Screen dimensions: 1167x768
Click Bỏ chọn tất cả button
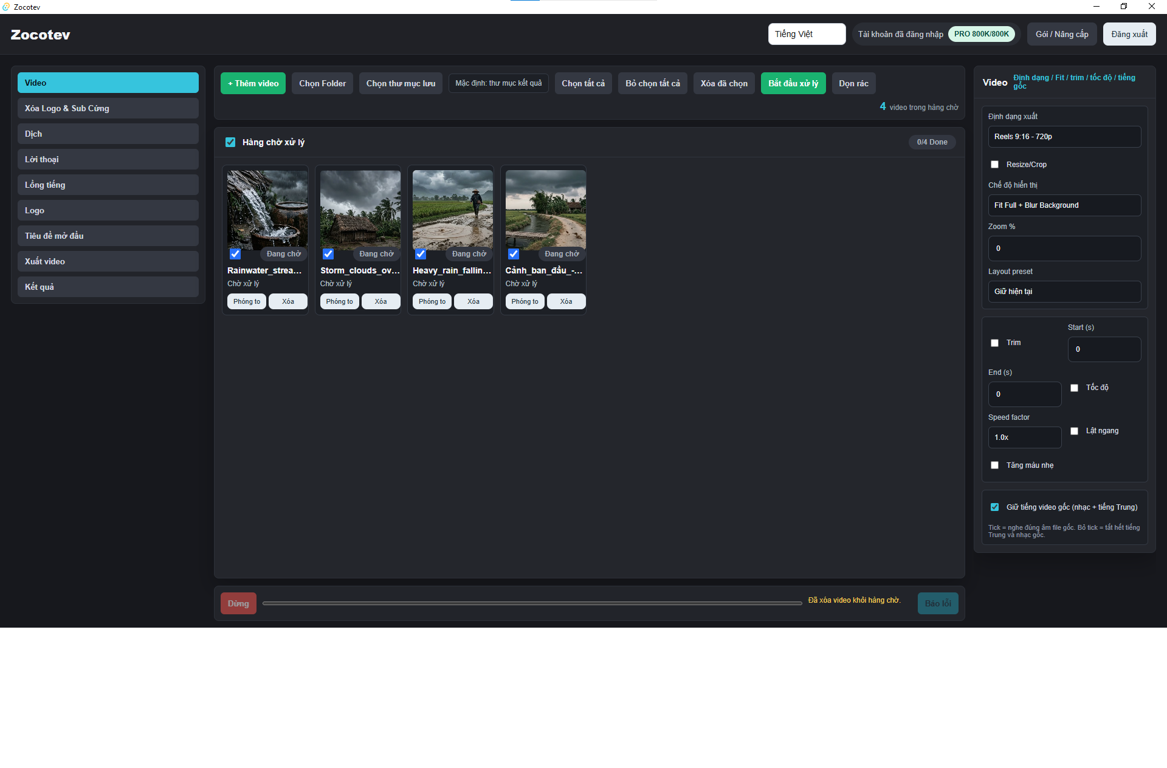(653, 83)
